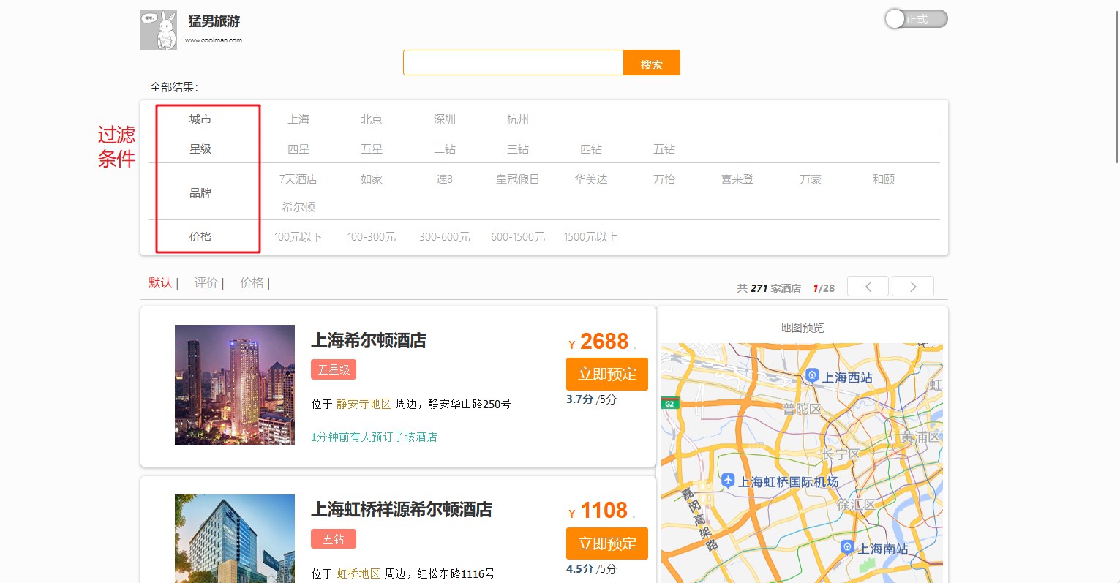Select price range 1500元以上
The image size is (1120, 583).
click(591, 237)
